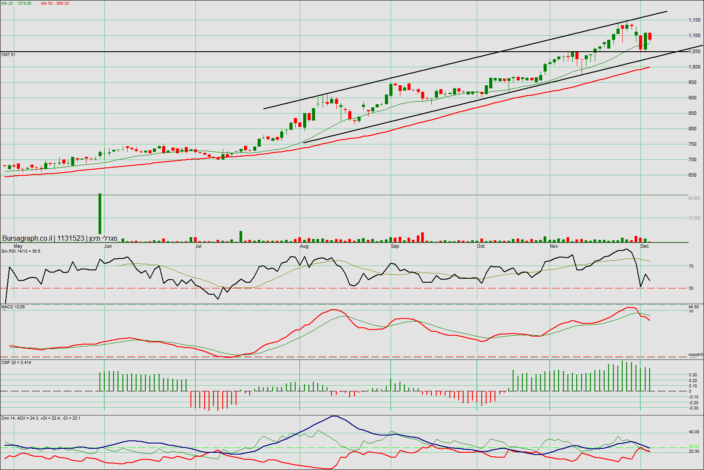The width and height of the screenshot is (704, 470).
Task: Select the 1047.91 horizontal line label
Action: point(8,55)
